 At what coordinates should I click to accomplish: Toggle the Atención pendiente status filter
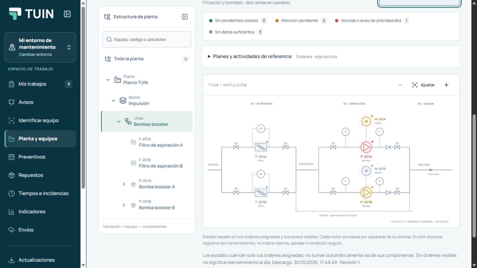301,21
